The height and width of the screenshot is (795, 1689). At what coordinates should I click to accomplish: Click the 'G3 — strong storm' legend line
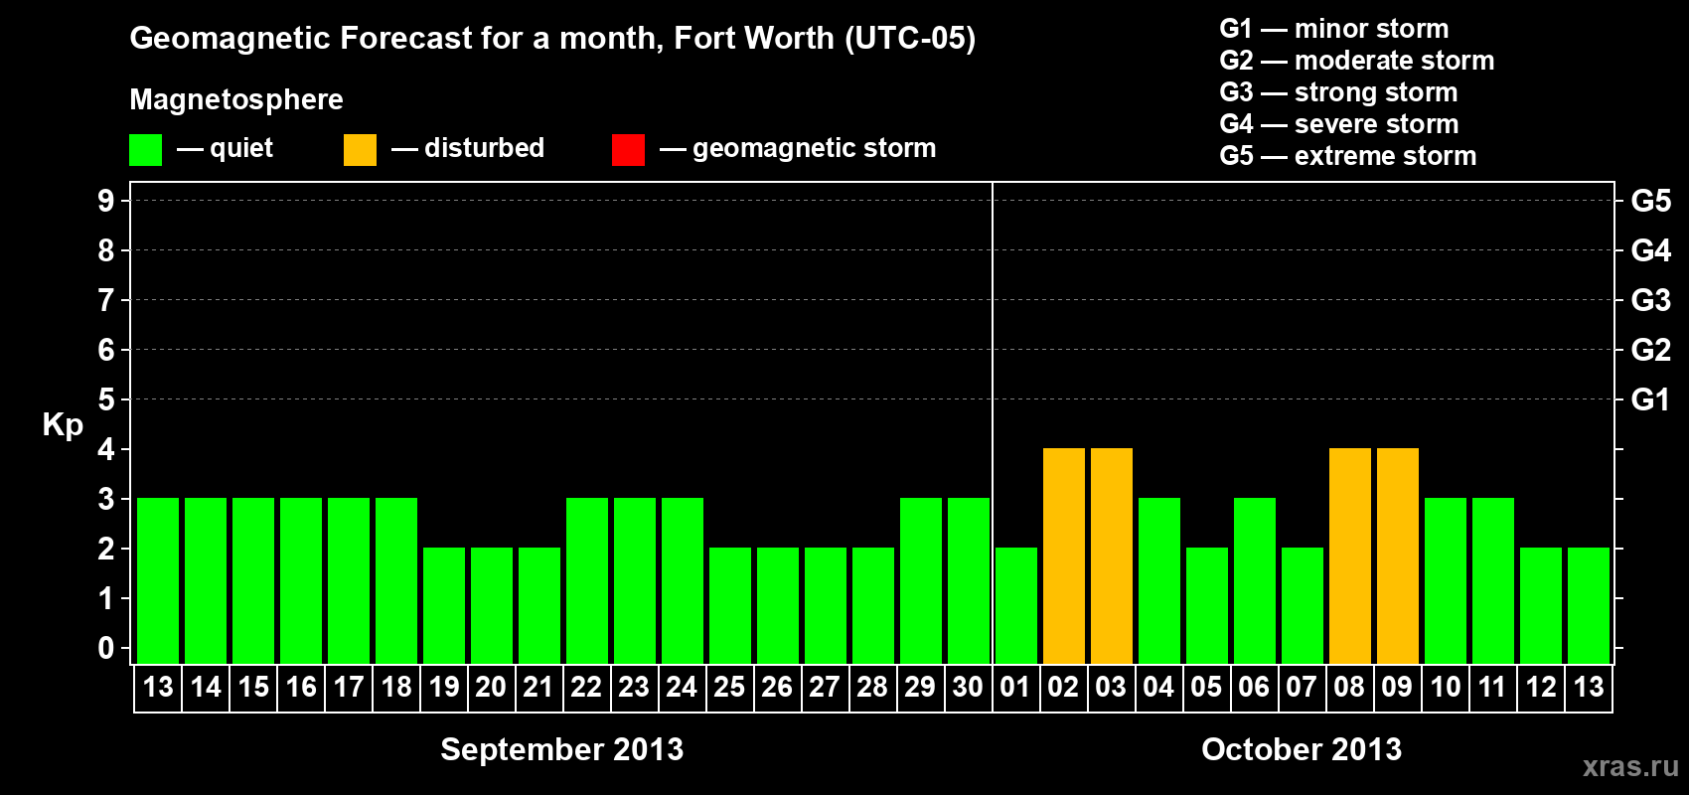(1338, 92)
